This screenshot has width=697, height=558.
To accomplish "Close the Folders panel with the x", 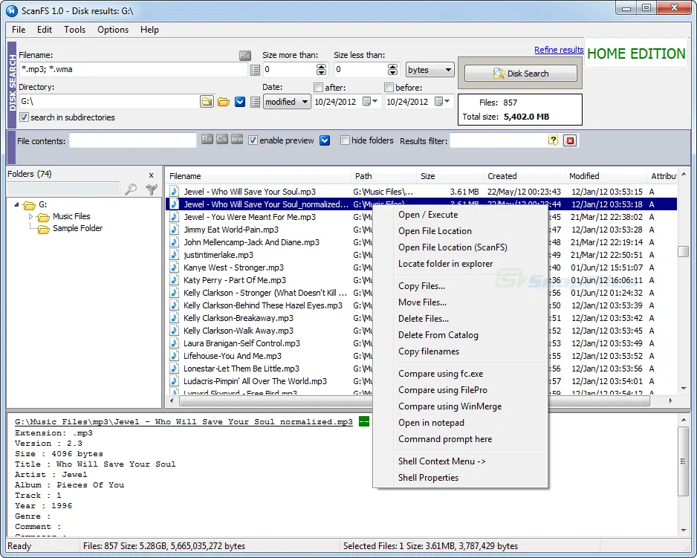I will pos(151,175).
